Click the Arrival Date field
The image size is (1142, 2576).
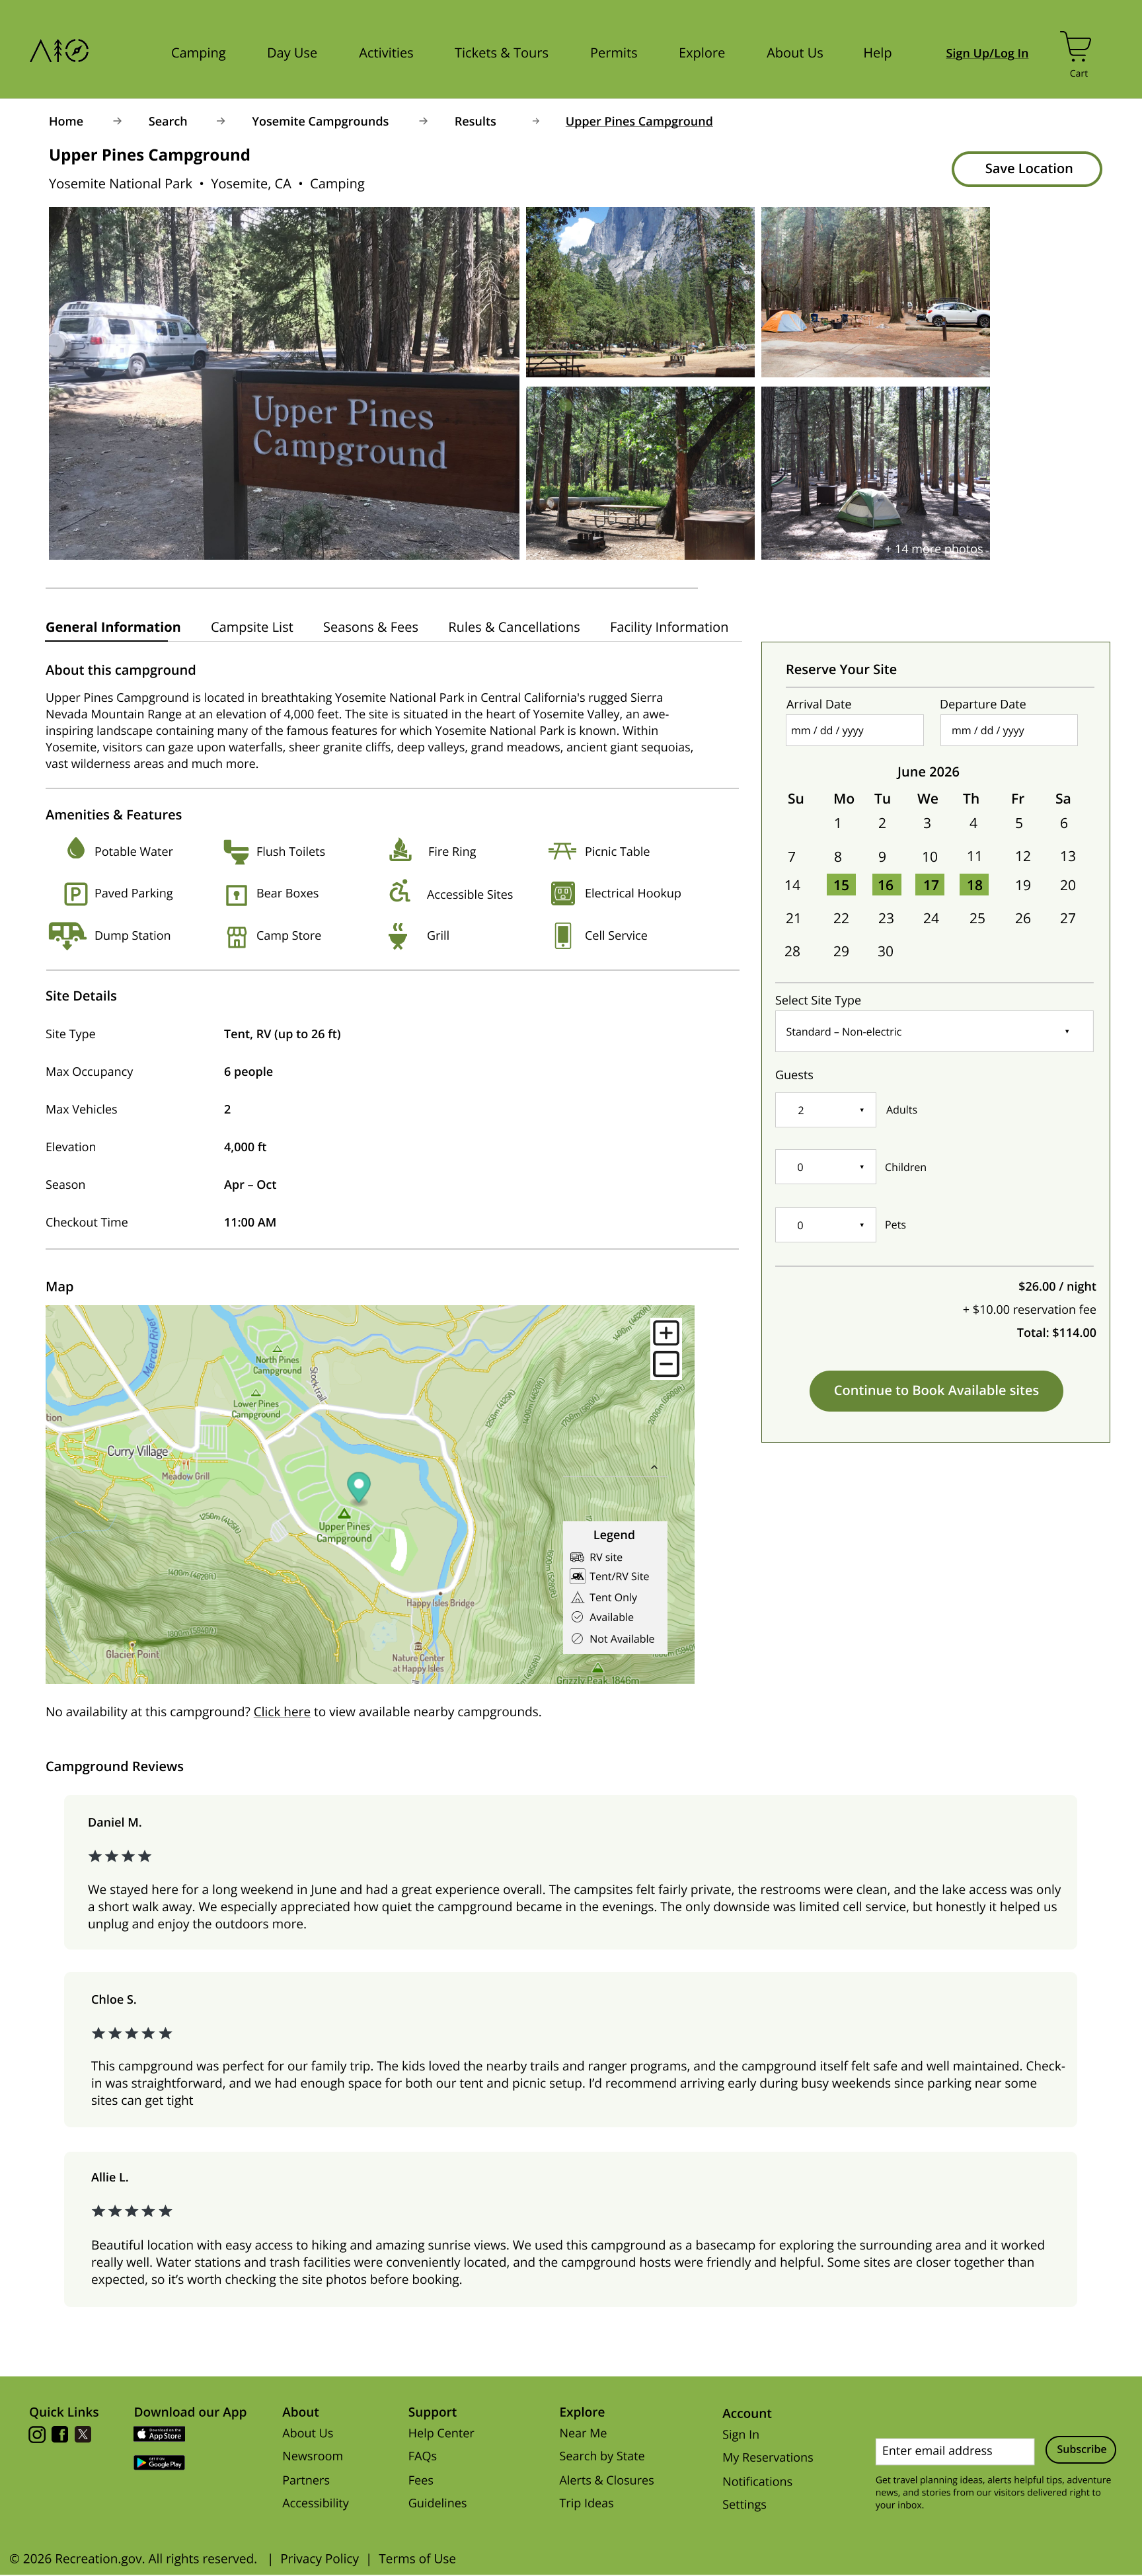pyautogui.click(x=854, y=730)
